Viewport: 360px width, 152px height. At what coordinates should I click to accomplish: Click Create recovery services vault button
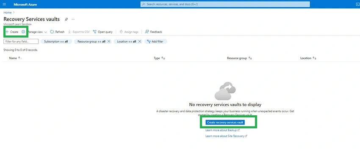click(x=225, y=122)
